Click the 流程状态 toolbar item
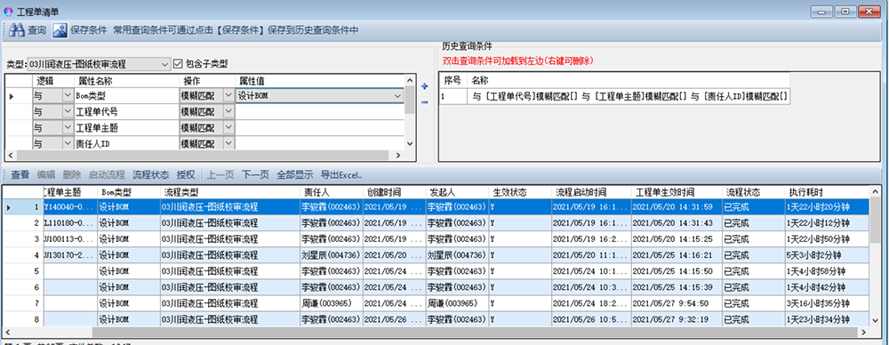The height and width of the screenshot is (345, 889). point(151,174)
